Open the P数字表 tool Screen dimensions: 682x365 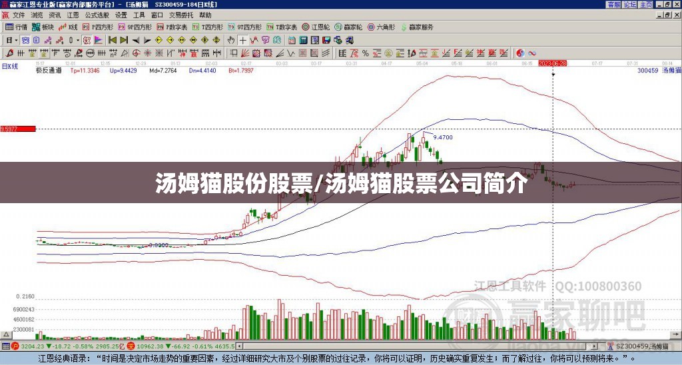(172, 27)
